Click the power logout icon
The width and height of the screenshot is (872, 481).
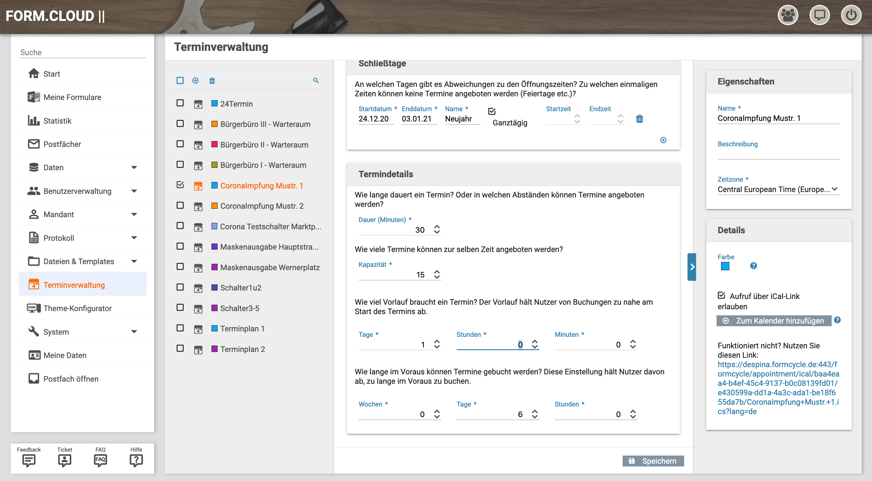point(851,15)
